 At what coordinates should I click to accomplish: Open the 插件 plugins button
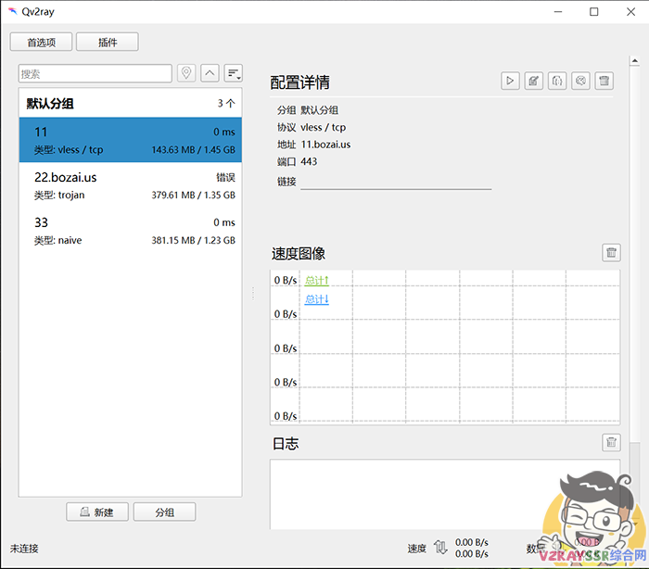click(108, 42)
